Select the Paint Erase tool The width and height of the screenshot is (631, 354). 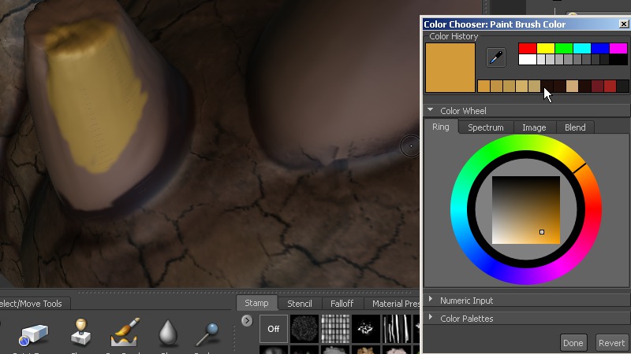coord(34,334)
